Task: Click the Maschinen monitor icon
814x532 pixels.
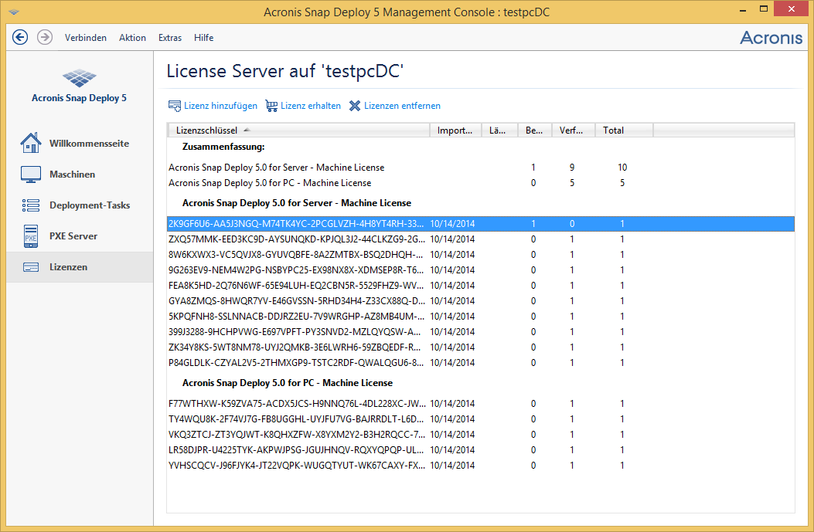Action: (x=31, y=175)
